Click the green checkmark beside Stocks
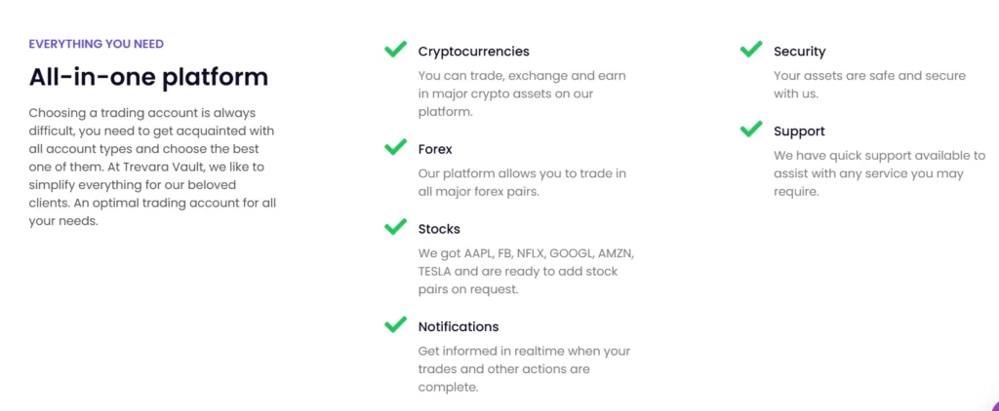 pos(395,227)
